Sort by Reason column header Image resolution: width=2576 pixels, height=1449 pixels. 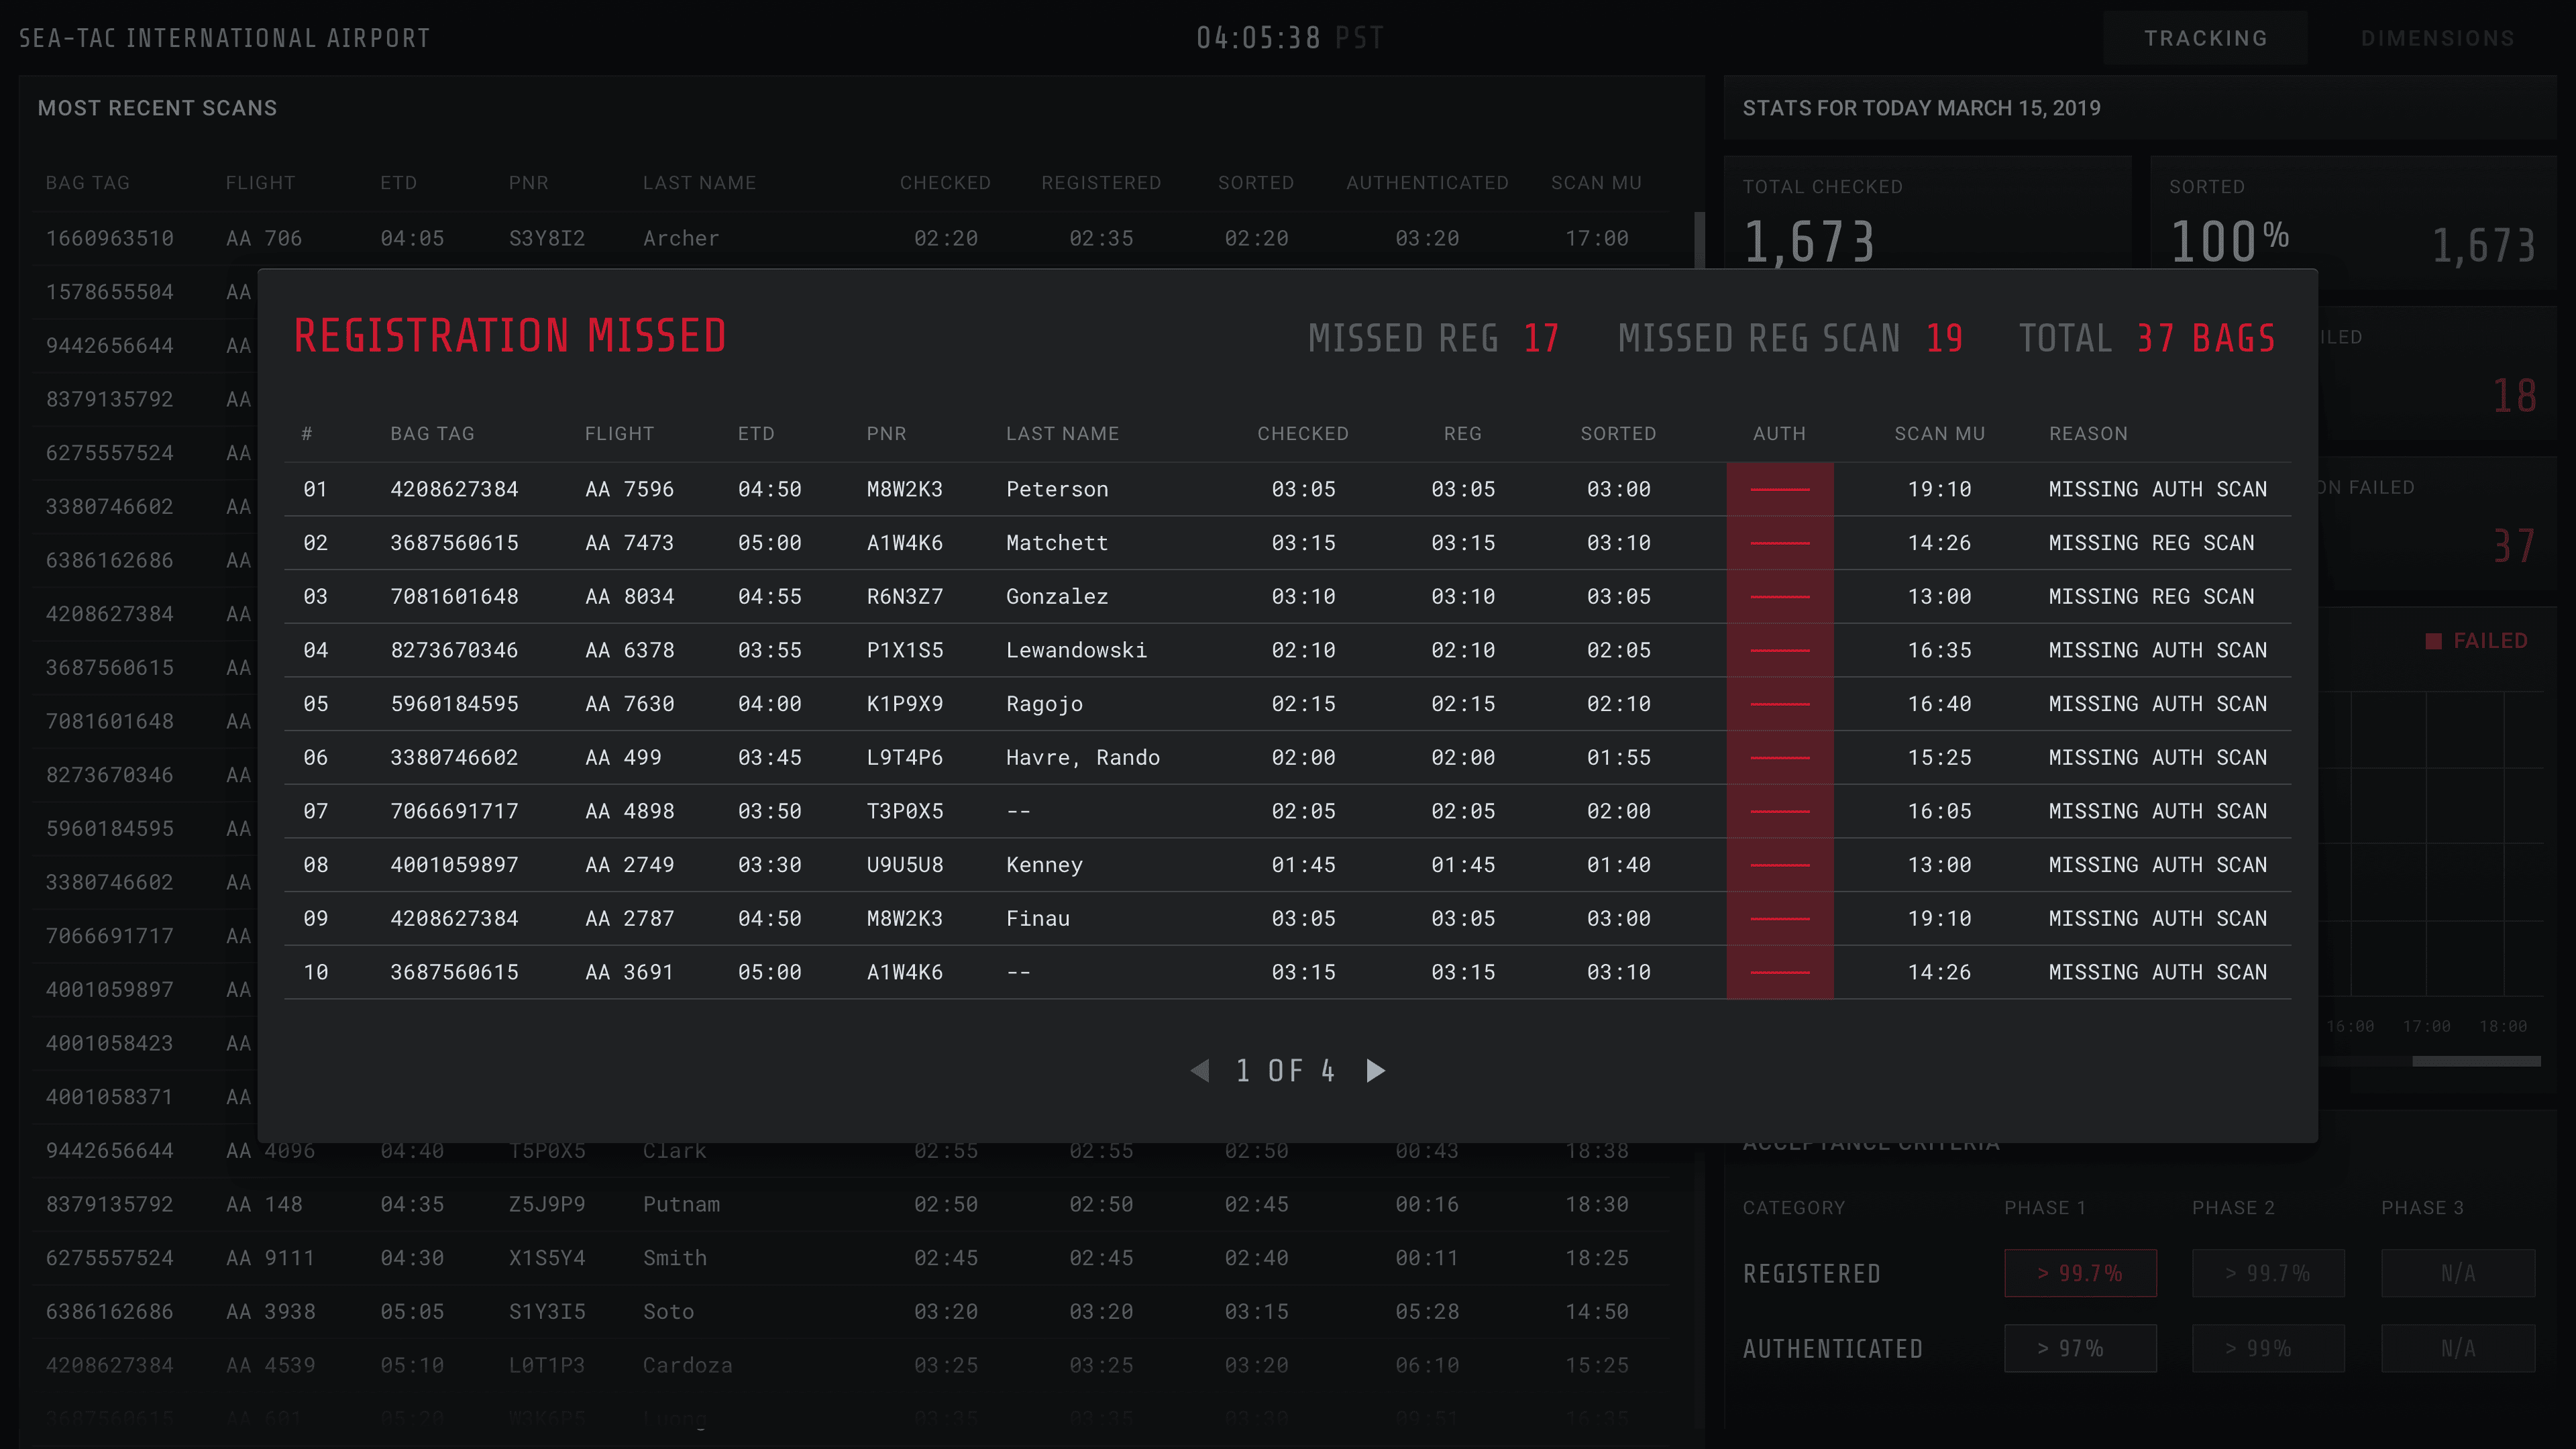(x=2088, y=434)
